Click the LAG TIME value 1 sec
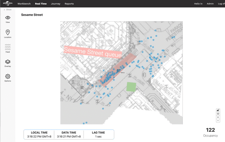This screenshot has width=225, height=142. point(98,137)
